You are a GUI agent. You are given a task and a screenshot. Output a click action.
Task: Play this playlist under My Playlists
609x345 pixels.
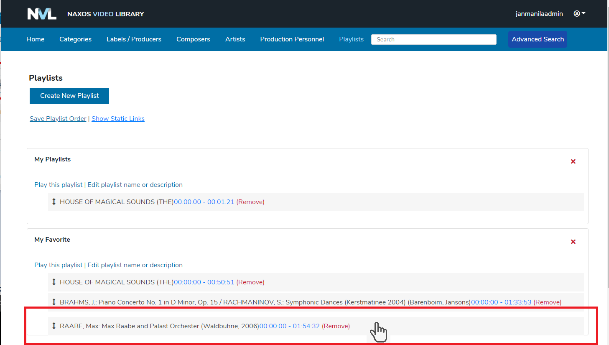[x=59, y=185]
